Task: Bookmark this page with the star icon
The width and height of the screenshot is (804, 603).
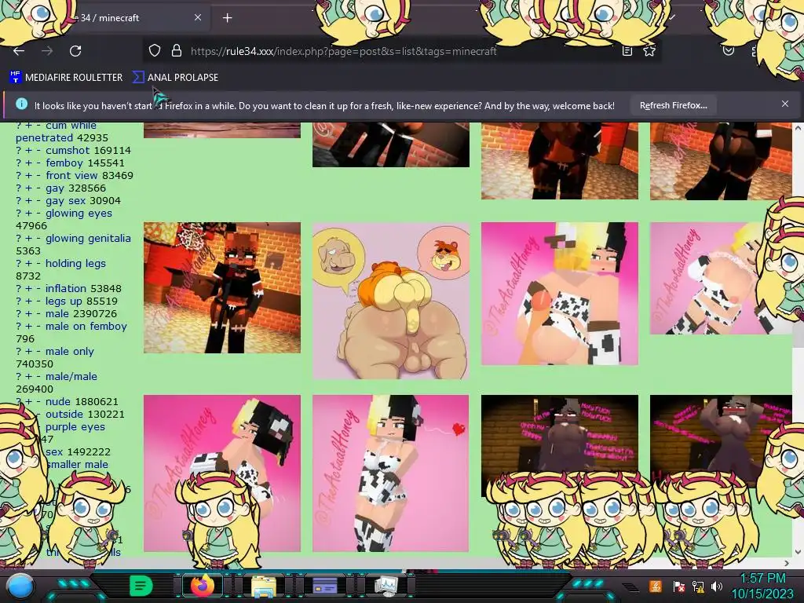Action: (649, 51)
